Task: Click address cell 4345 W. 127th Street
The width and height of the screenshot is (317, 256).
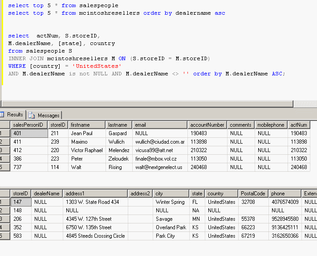Action: (x=95, y=219)
